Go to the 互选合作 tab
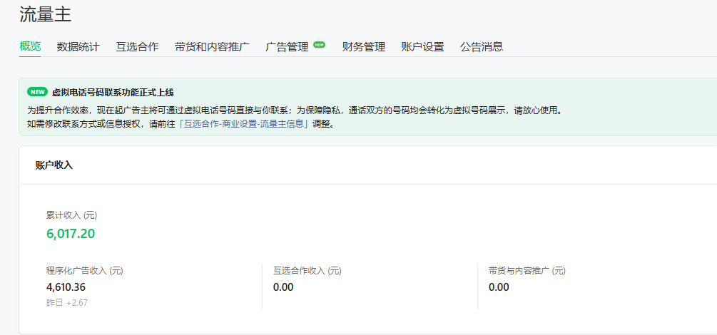717x335 pixels. [137, 47]
